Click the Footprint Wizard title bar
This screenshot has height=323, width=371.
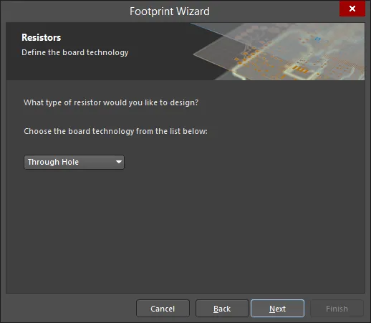point(170,11)
